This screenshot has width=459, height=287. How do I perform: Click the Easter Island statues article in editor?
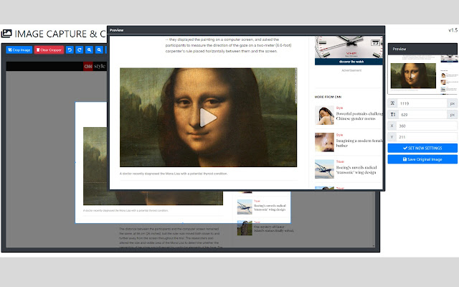[x=274, y=229]
